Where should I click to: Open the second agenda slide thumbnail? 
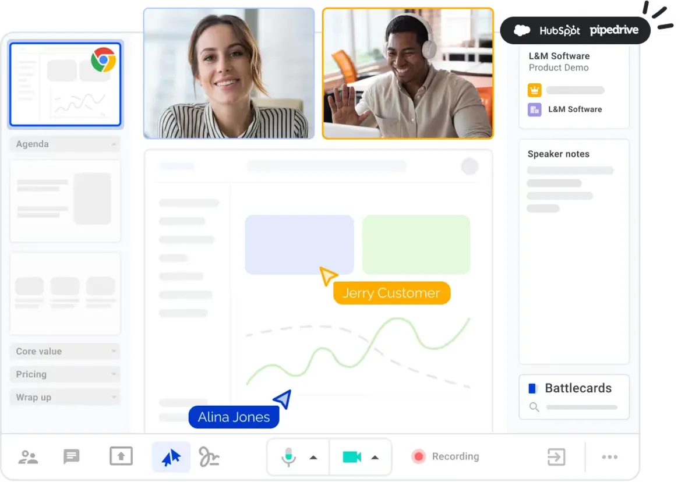(x=65, y=201)
